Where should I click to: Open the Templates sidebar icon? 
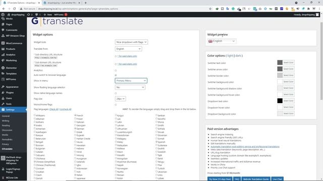tap(3, 73)
